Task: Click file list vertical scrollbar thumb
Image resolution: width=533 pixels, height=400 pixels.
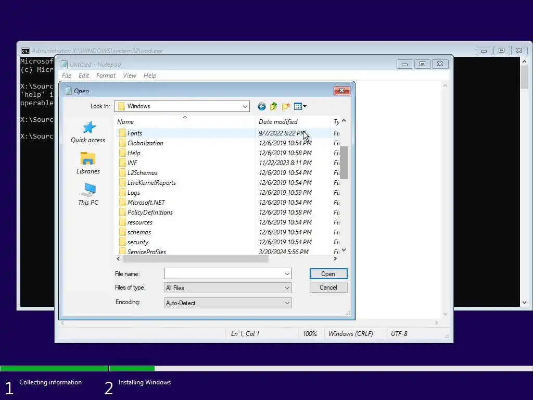Action: [344, 162]
